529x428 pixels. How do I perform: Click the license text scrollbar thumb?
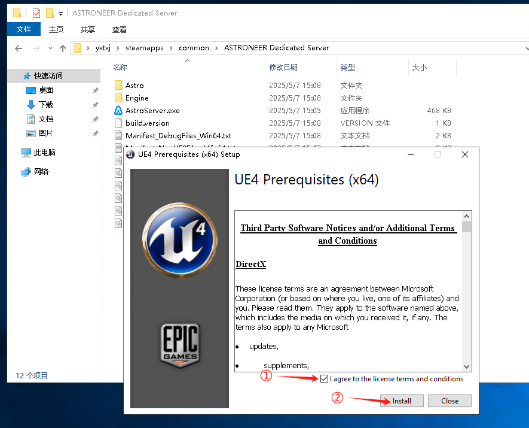click(x=467, y=227)
